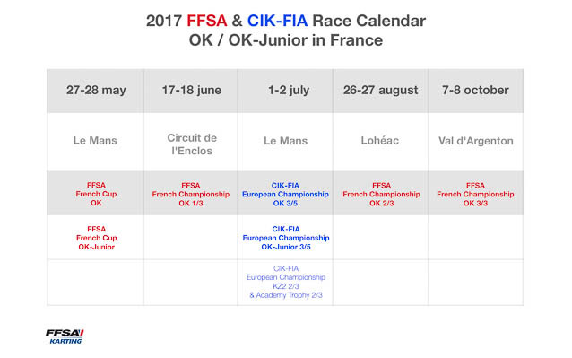Click the FFSA French Cup OK-Junior entry
Screen dimensions: 572x358
[x=96, y=238]
